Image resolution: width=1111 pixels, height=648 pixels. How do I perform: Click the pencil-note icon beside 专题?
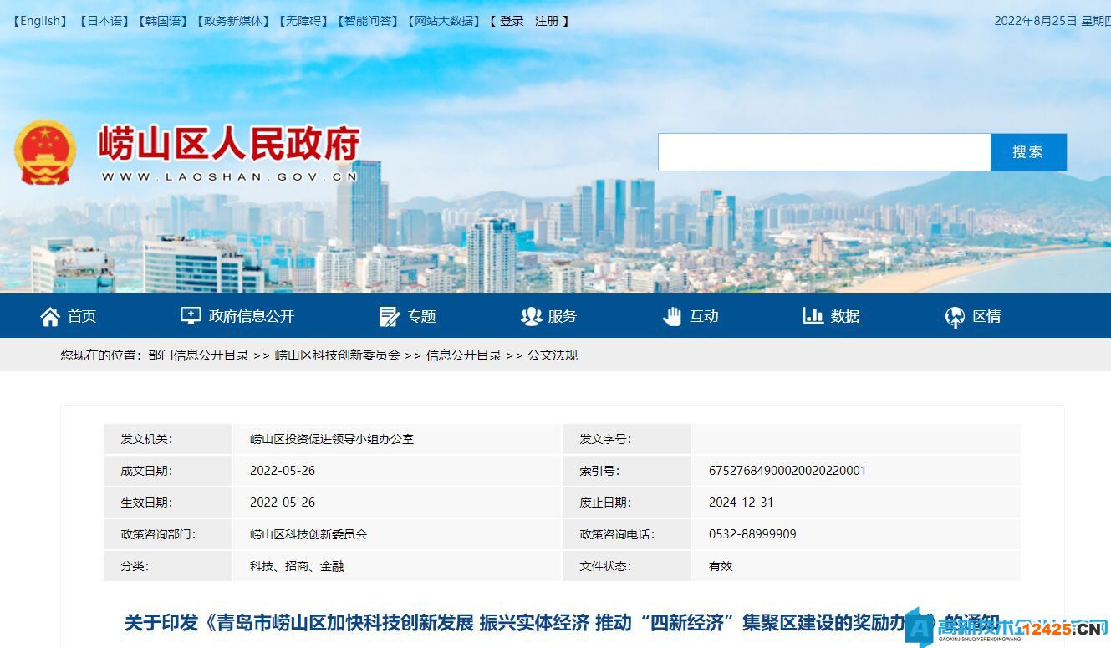pos(389,316)
